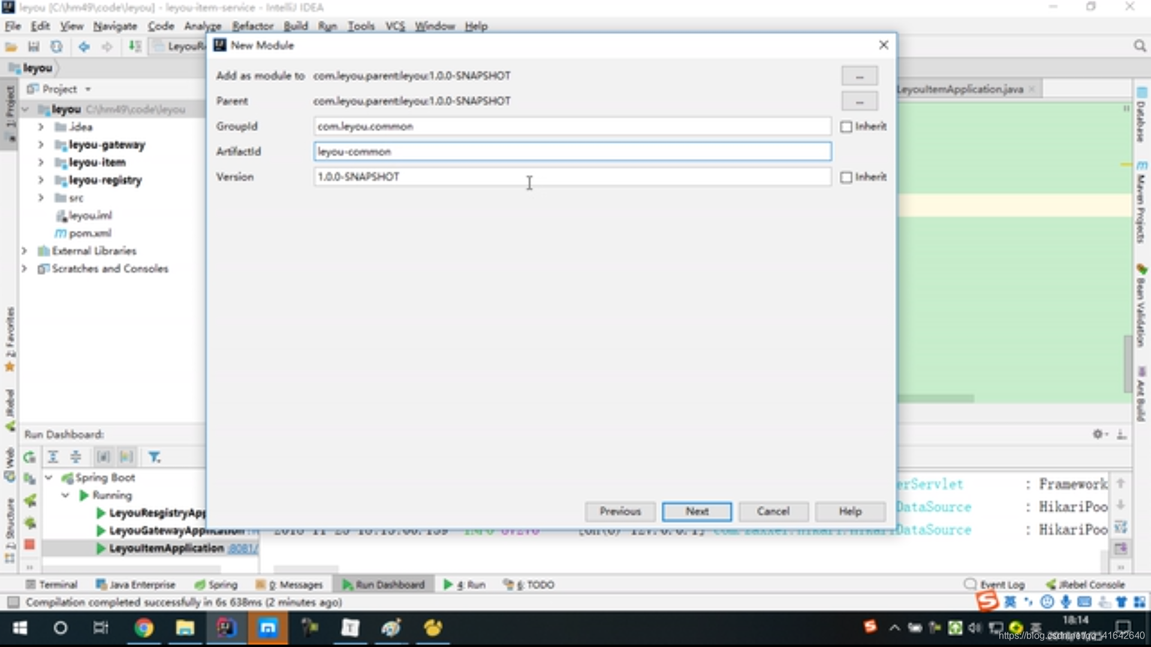Click into the ArtifactId input field
This screenshot has height=647, width=1151.
click(572, 152)
